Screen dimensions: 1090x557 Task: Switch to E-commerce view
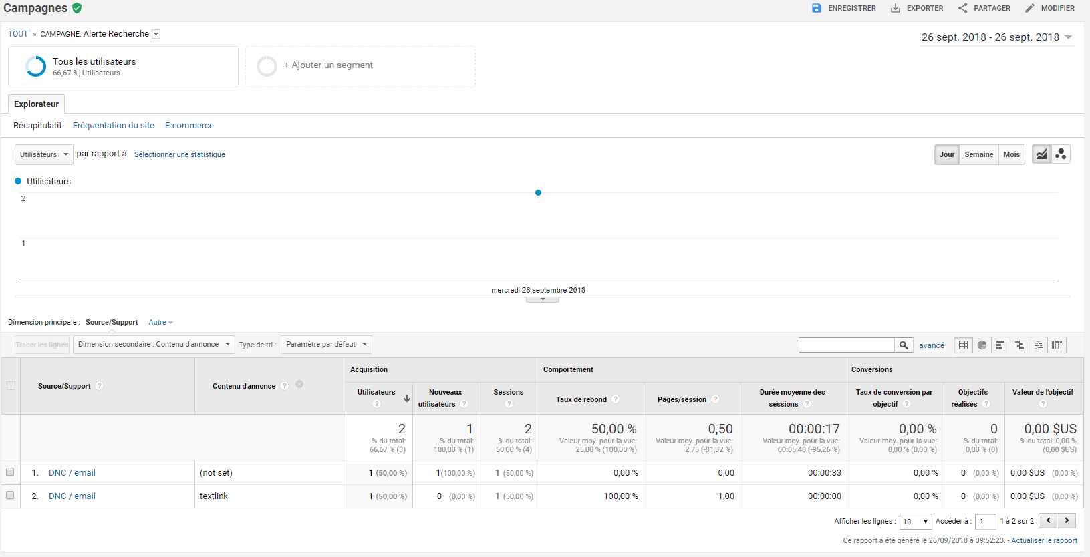point(189,126)
